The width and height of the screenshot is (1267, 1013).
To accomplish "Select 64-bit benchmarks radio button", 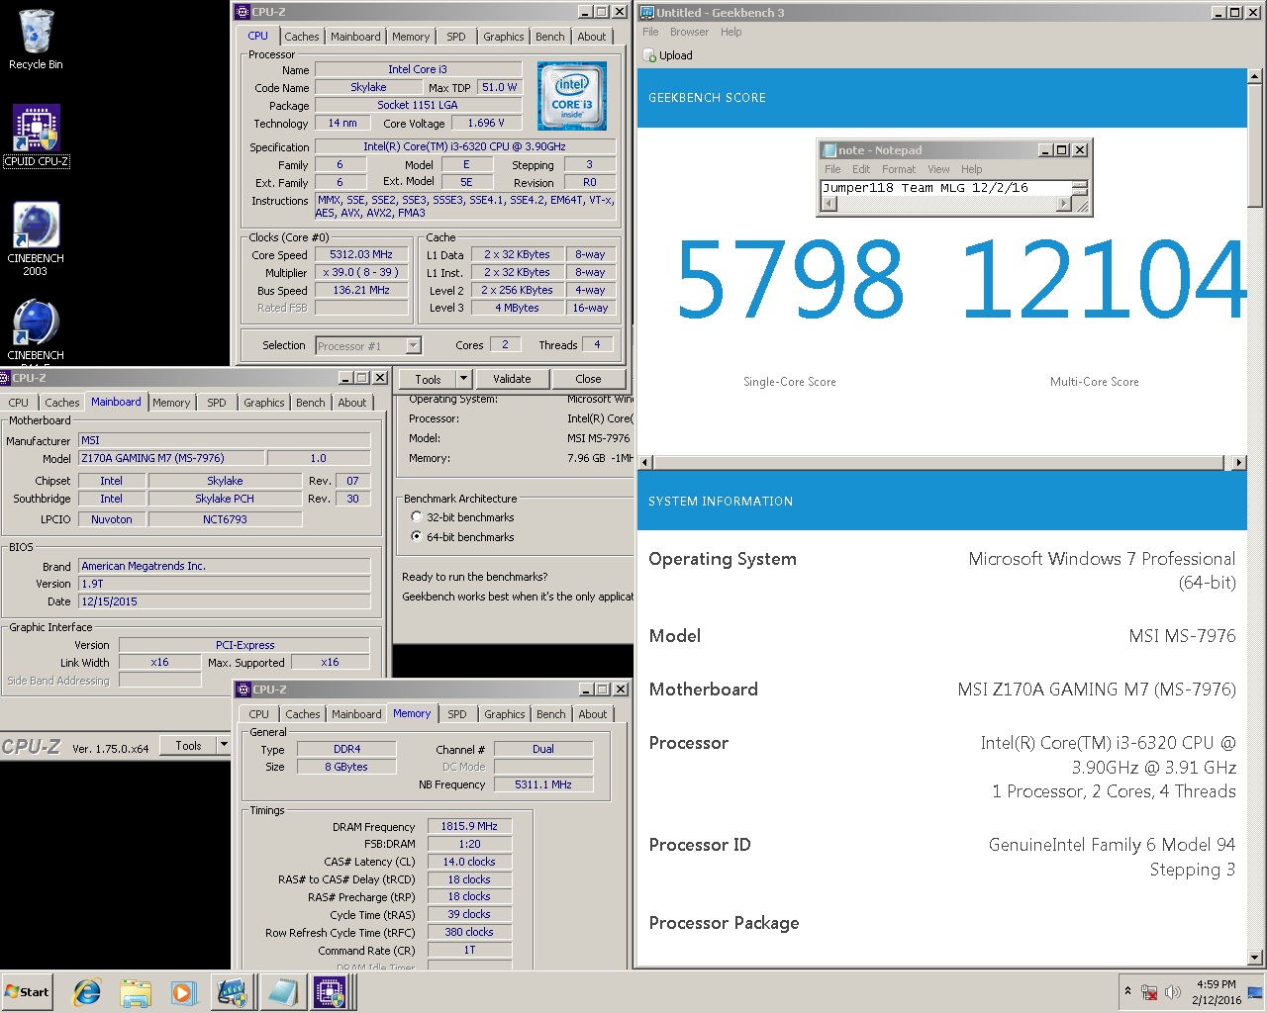I will [417, 536].
